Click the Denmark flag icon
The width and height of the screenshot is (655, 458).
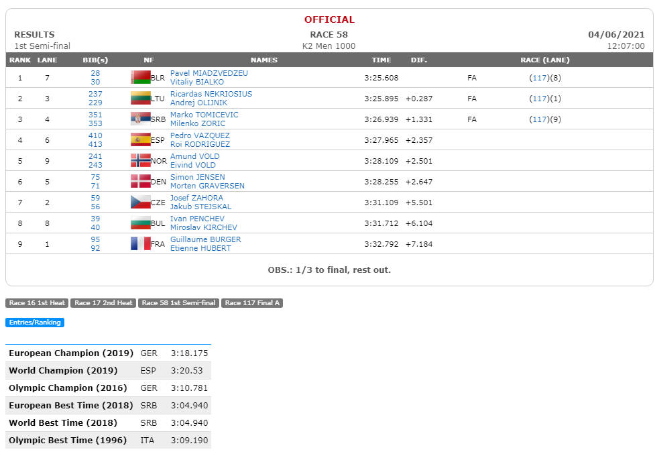140,182
